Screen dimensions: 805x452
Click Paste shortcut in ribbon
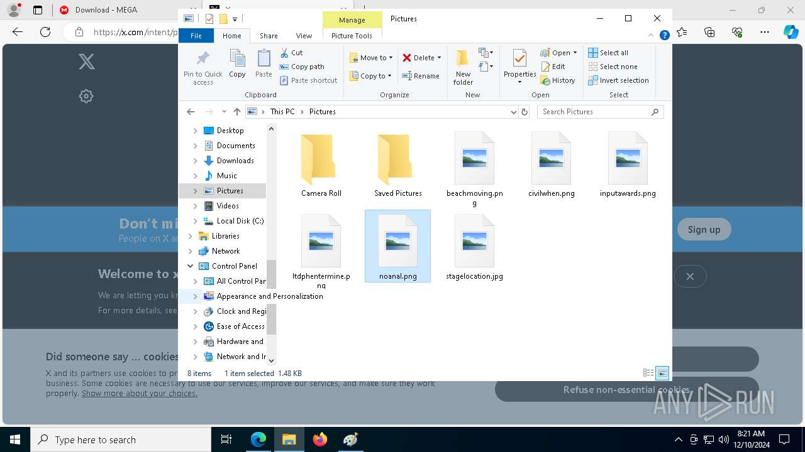[308, 80]
